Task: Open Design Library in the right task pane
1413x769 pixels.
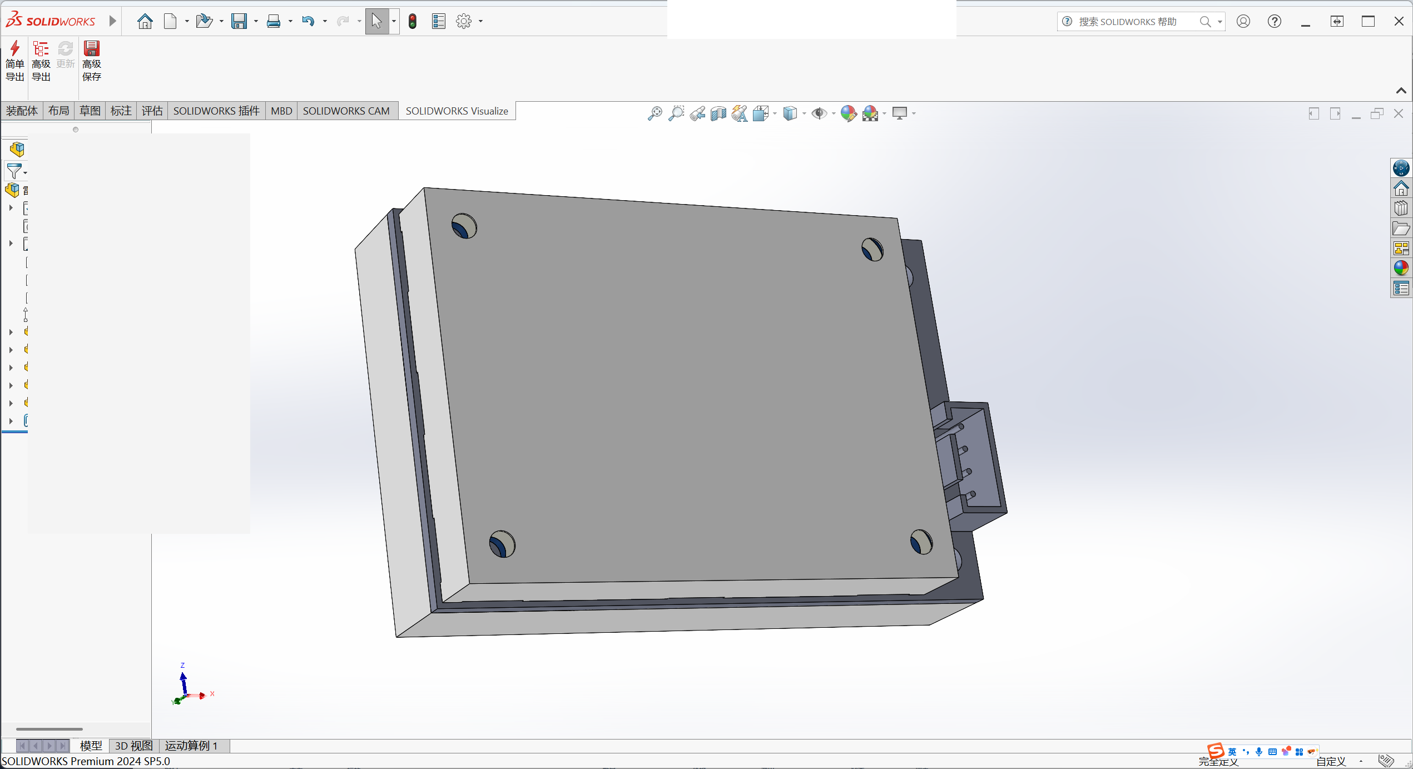Action: (x=1401, y=208)
